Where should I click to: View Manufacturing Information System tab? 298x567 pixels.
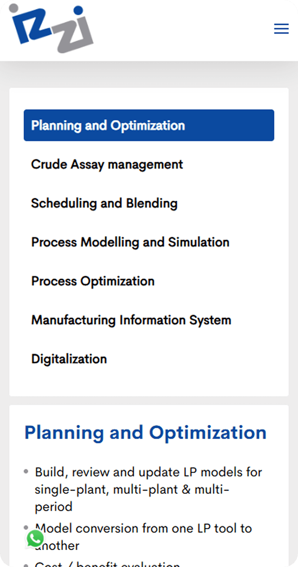(131, 320)
